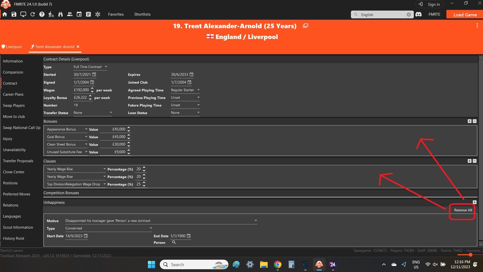This screenshot has width=483, height=272.
Task: Click Remove All unhappiness button
Action: point(463,210)
